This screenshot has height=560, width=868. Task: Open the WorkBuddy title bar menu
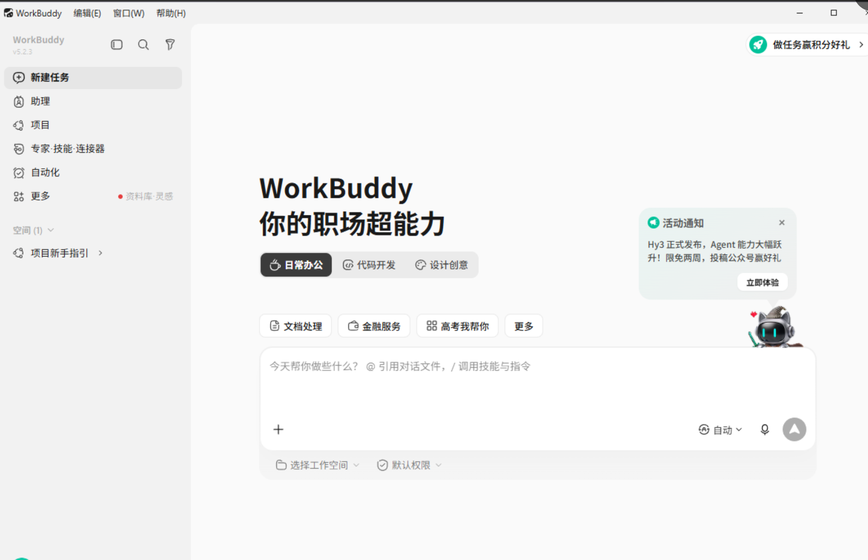tap(39, 13)
